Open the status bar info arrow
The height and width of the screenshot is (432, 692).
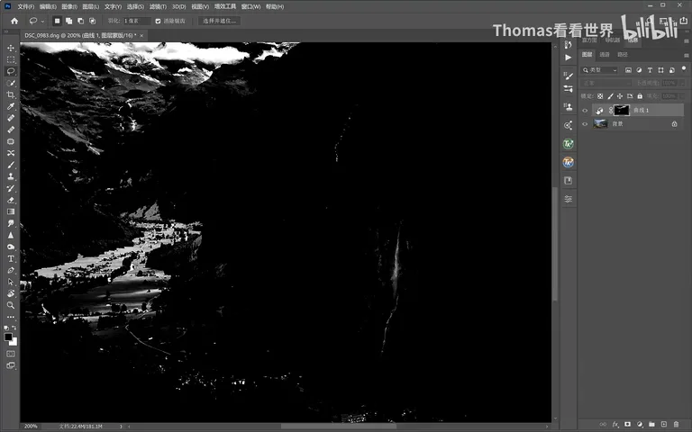click(x=121, y=427)
